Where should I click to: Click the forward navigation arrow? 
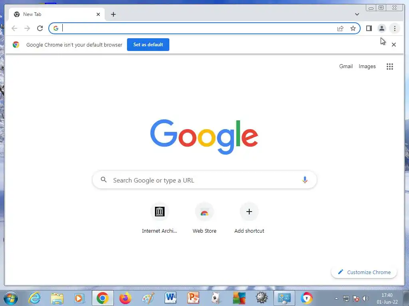[27, 28]
